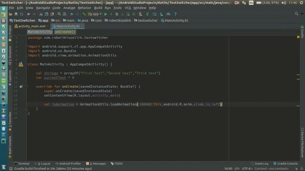Click the Open folder toolbar icon
305x171 pixels.
point(10,14)
